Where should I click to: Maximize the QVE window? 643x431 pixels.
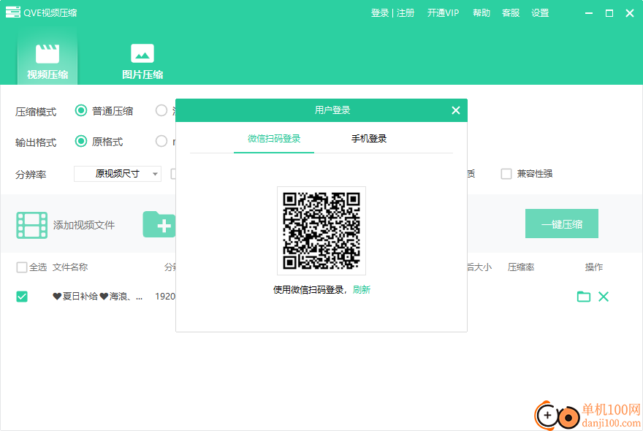click(x=609, y=13)
